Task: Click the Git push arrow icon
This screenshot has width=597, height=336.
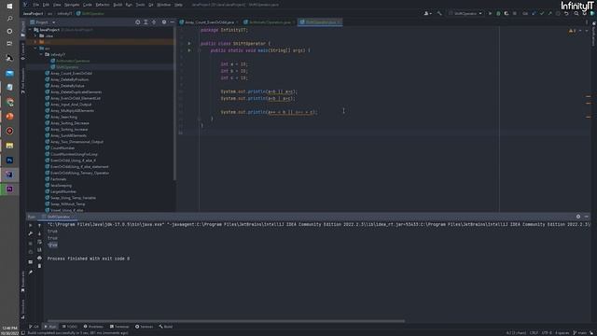Action: (x=549, y=13)
